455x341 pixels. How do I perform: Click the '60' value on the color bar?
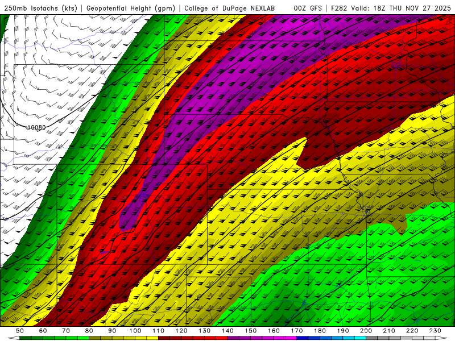point(43,331)
